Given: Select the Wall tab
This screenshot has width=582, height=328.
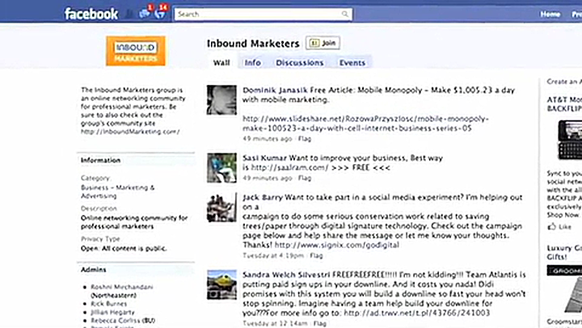Looking at the screenshot, I should pos(221,62).
